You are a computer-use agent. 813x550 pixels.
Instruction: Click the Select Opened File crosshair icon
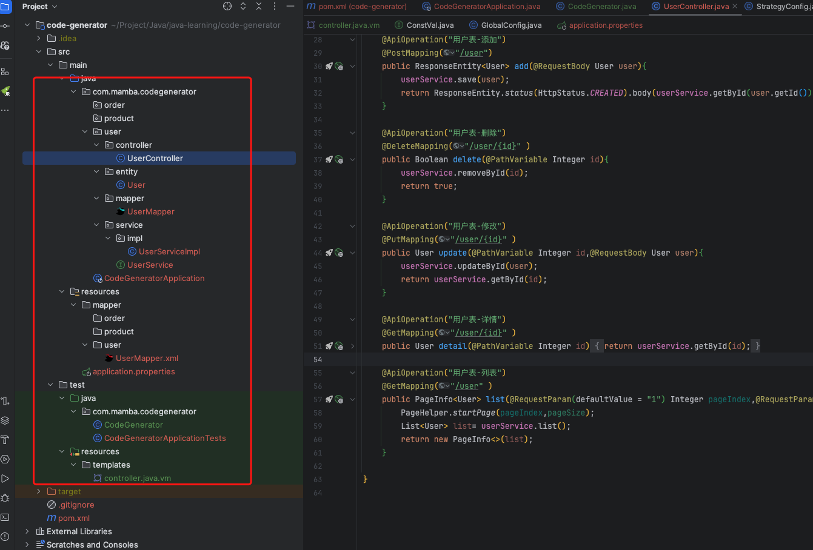pyautogui.click(x=227, y=6)
